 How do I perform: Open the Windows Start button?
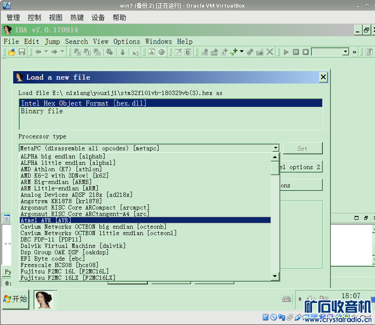pyautogui.click(x=16, y=299)
